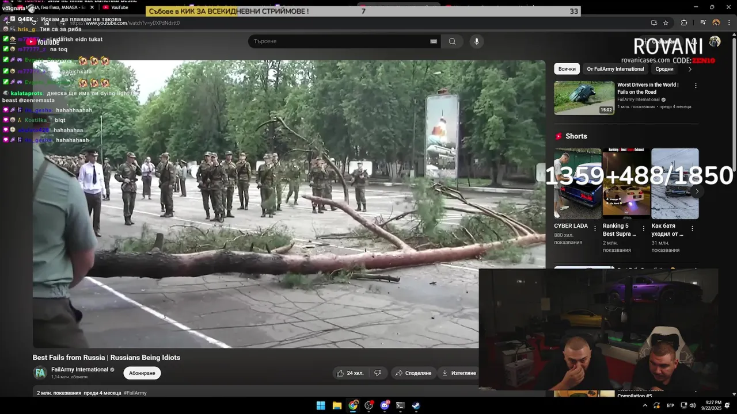Screen dimensions: 737x414
Task: Open the Chrome media control icon
Action: pyautogui.click(x=703, y=23)
